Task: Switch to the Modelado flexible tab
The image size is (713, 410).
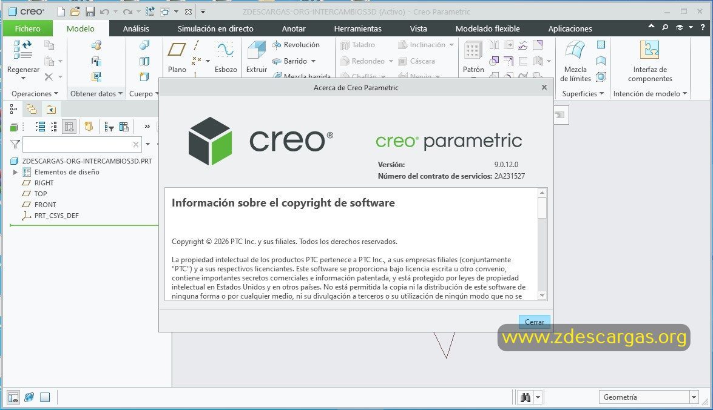Action: pos(487,28)
